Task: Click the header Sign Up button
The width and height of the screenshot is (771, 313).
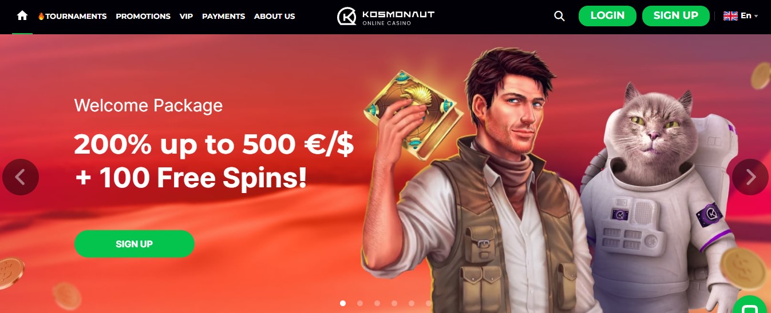Action: tap(676, 15)
